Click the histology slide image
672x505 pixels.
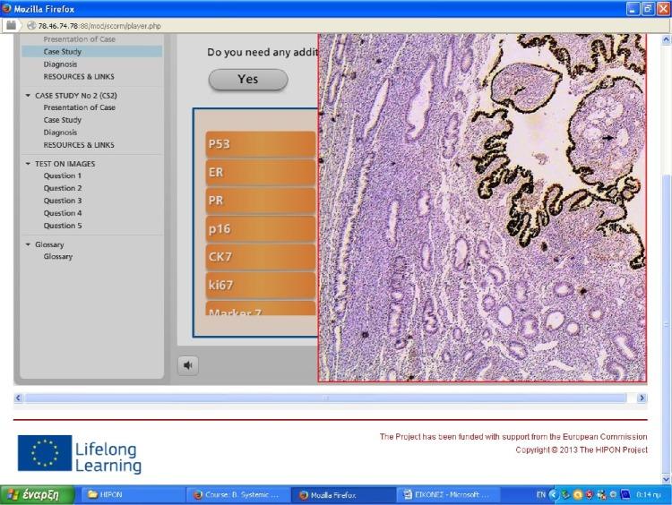482,208
